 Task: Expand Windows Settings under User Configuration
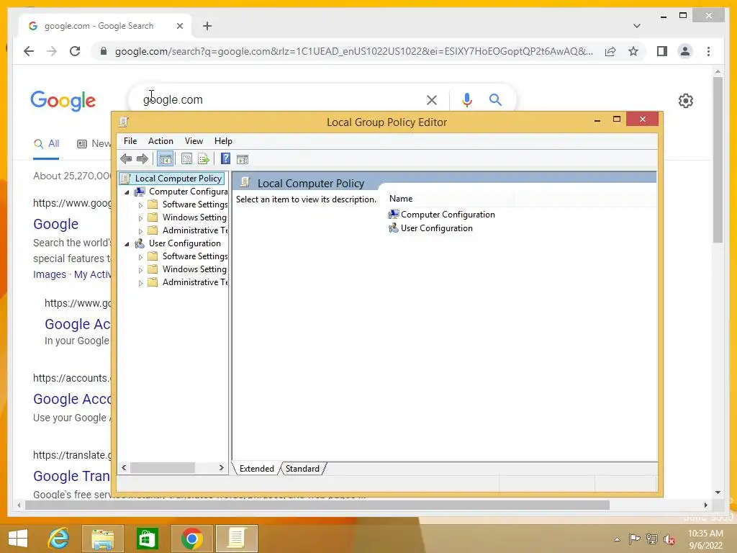[x=140, y=270]
